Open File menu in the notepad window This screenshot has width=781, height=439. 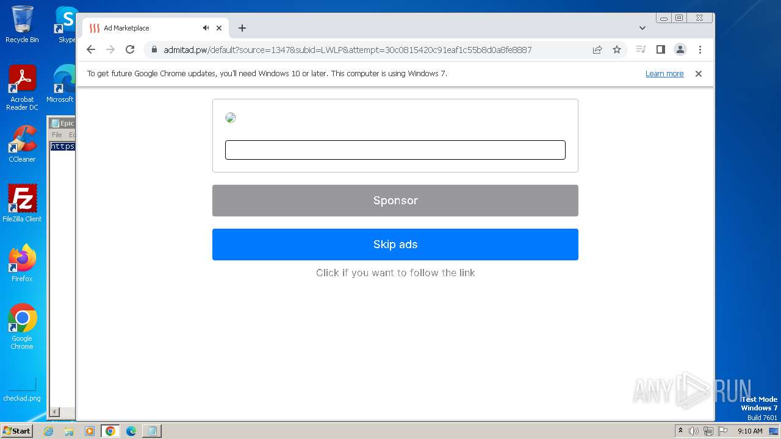(x=57, y=135)
